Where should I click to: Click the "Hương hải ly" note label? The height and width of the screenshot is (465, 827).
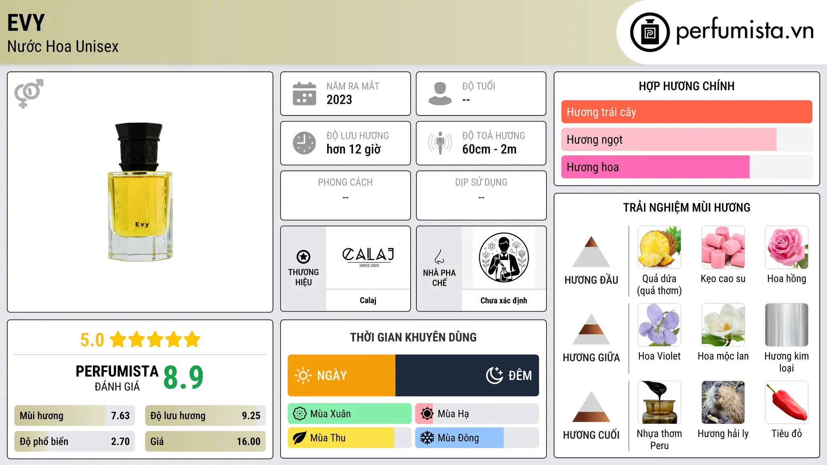coord(723,434)
